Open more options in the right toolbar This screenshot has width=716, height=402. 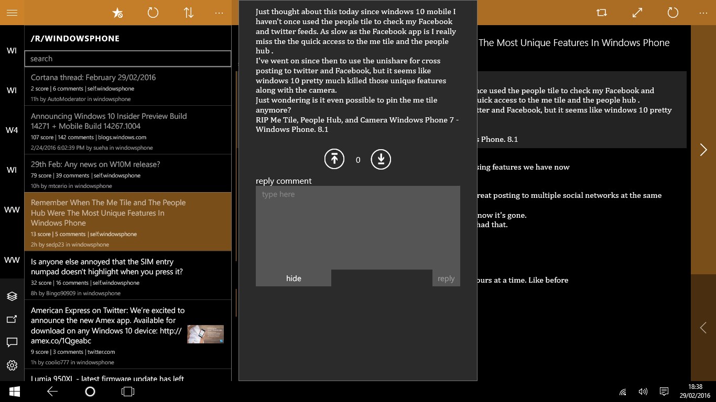(x=703, y=13)
